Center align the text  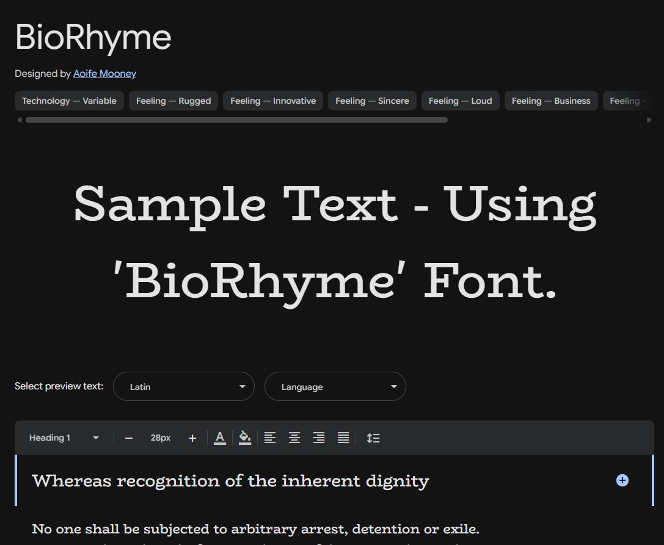[x=294, y=438]
